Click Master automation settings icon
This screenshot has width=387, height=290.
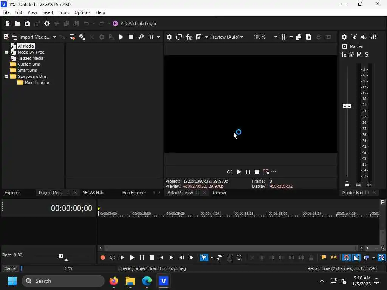[351, 54]
